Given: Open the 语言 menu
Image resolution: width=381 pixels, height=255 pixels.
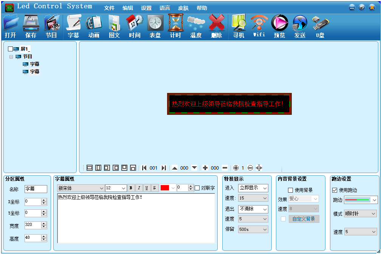Looking at the screenshot, I should [x=165, y=8].
